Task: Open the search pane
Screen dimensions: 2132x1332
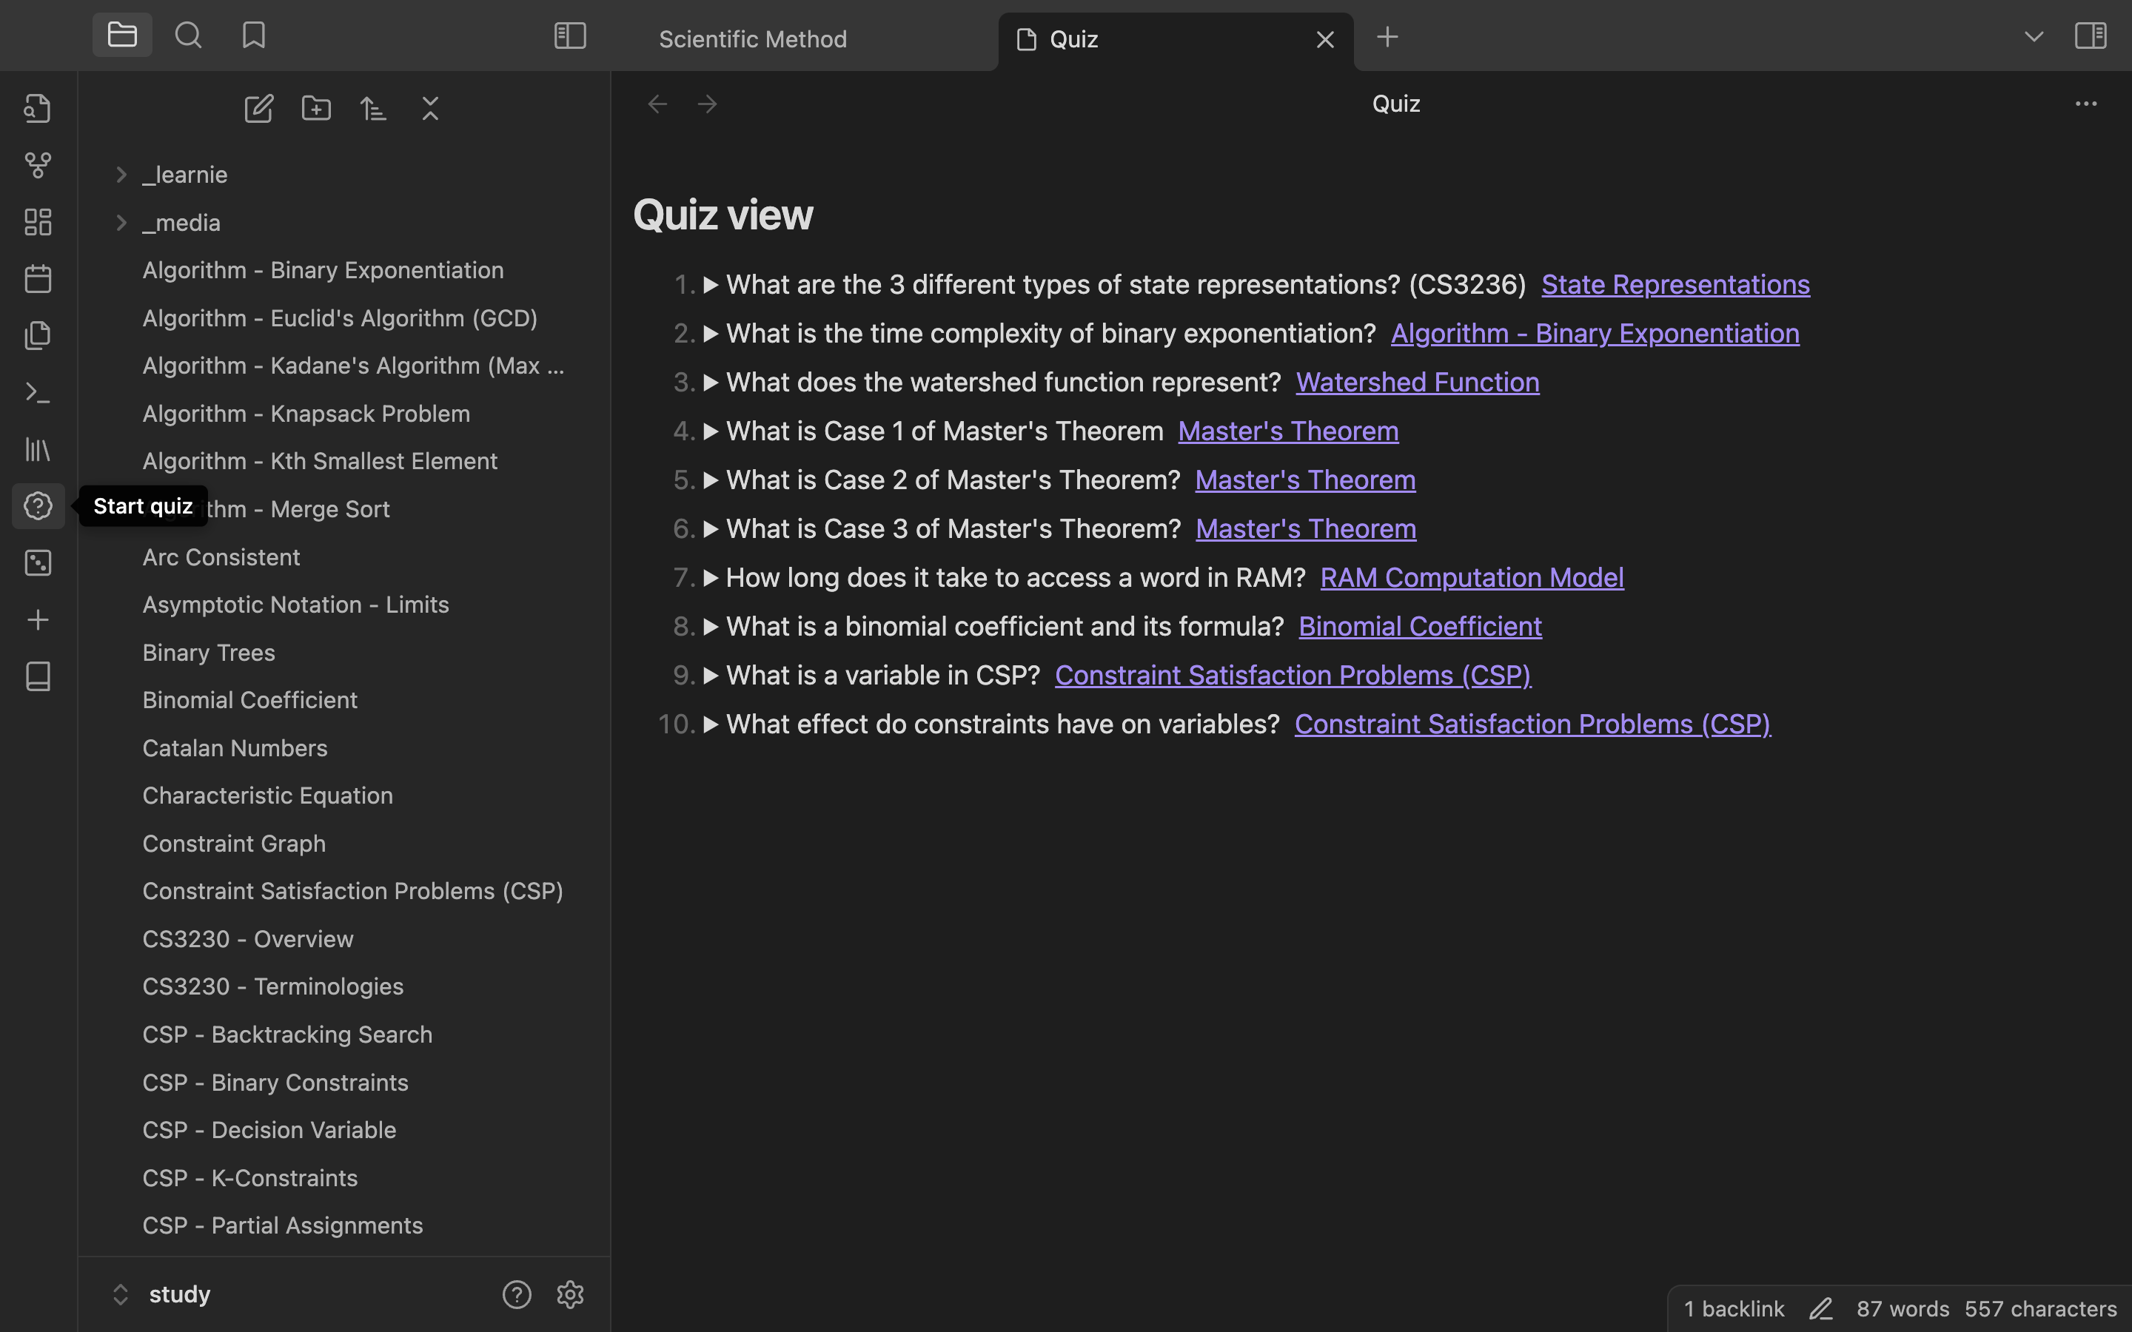Action: (187, 36)
